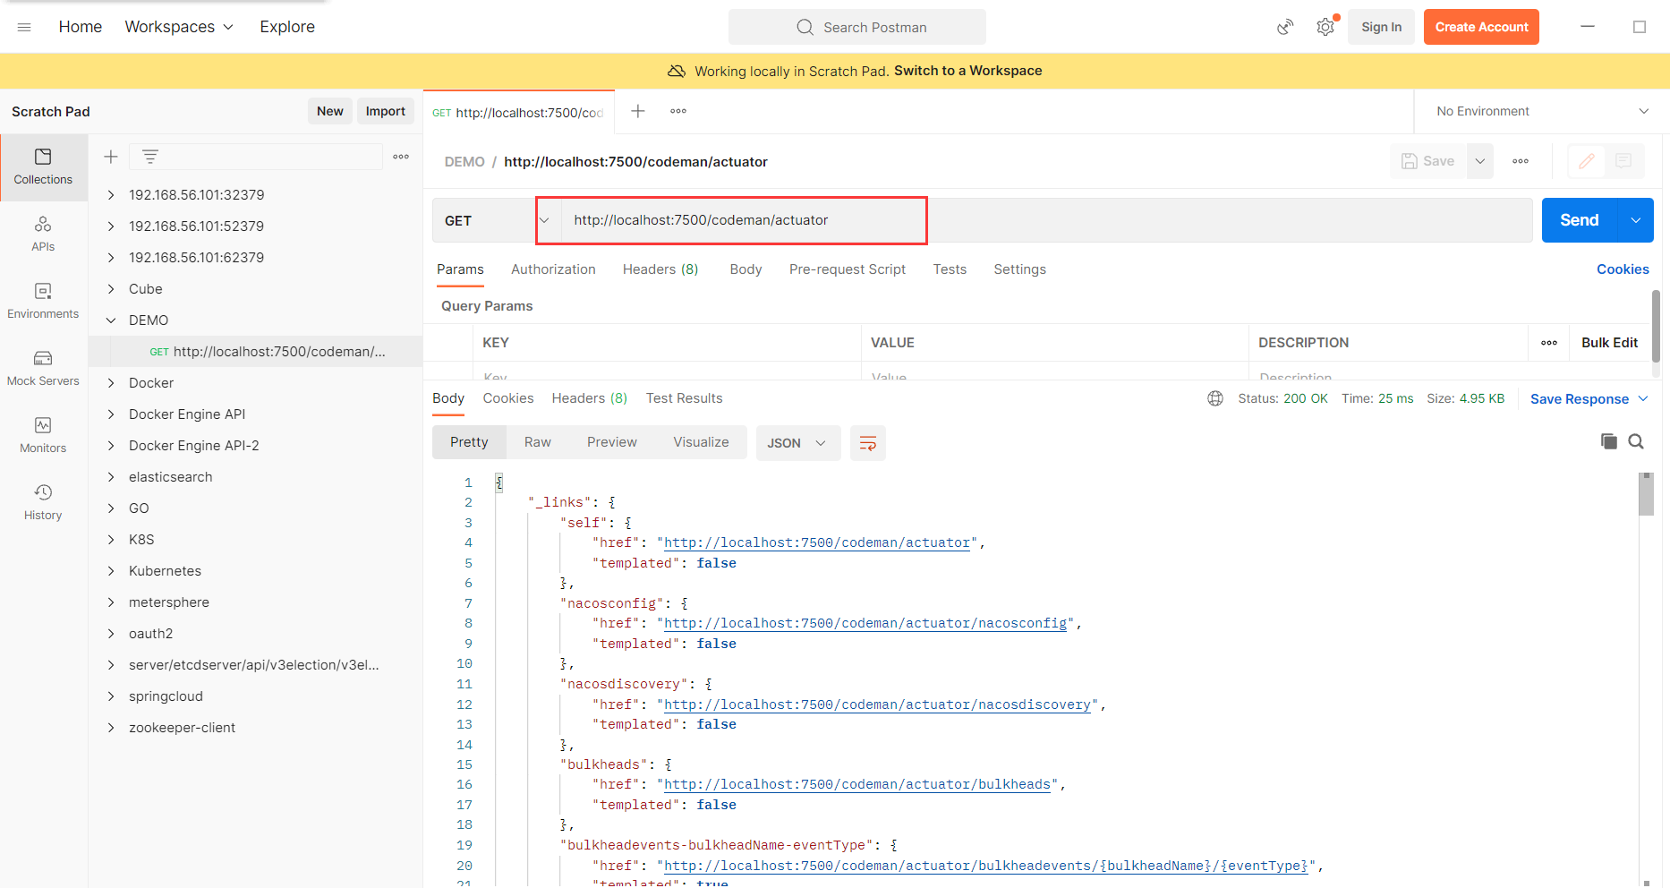The width and height of the screenshot is (1670, 888).
Task: Open the Collections sidebar panel
Action: point(43,166)
